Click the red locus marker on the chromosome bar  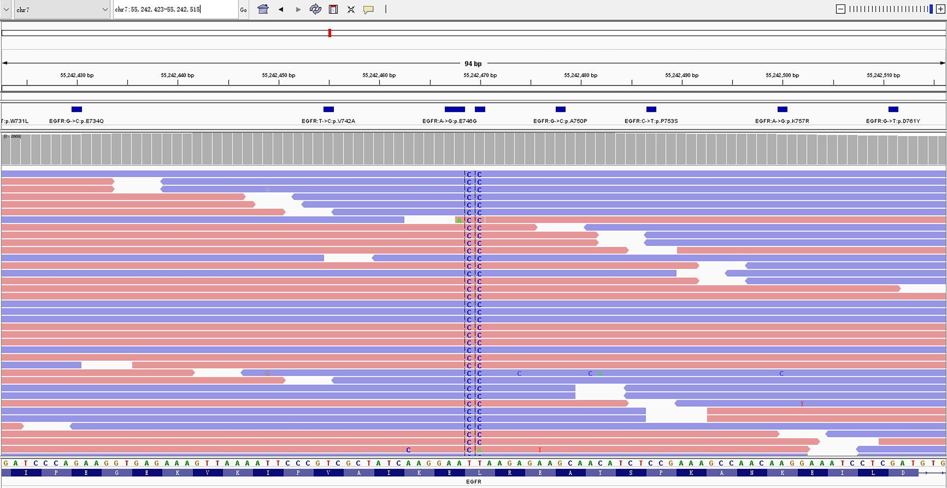pyautogui.click(x=330, y=33)
